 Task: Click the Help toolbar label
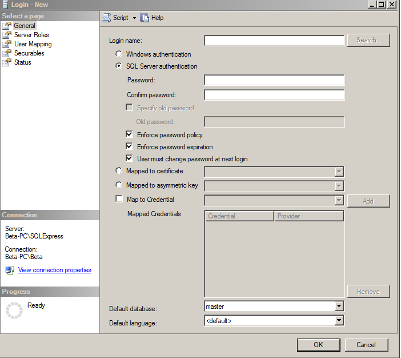point(157,18)
